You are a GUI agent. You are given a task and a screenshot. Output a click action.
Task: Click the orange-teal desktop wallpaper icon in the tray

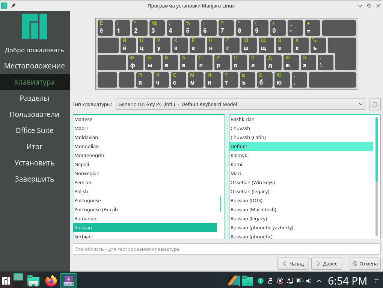(x=234, y=280)
